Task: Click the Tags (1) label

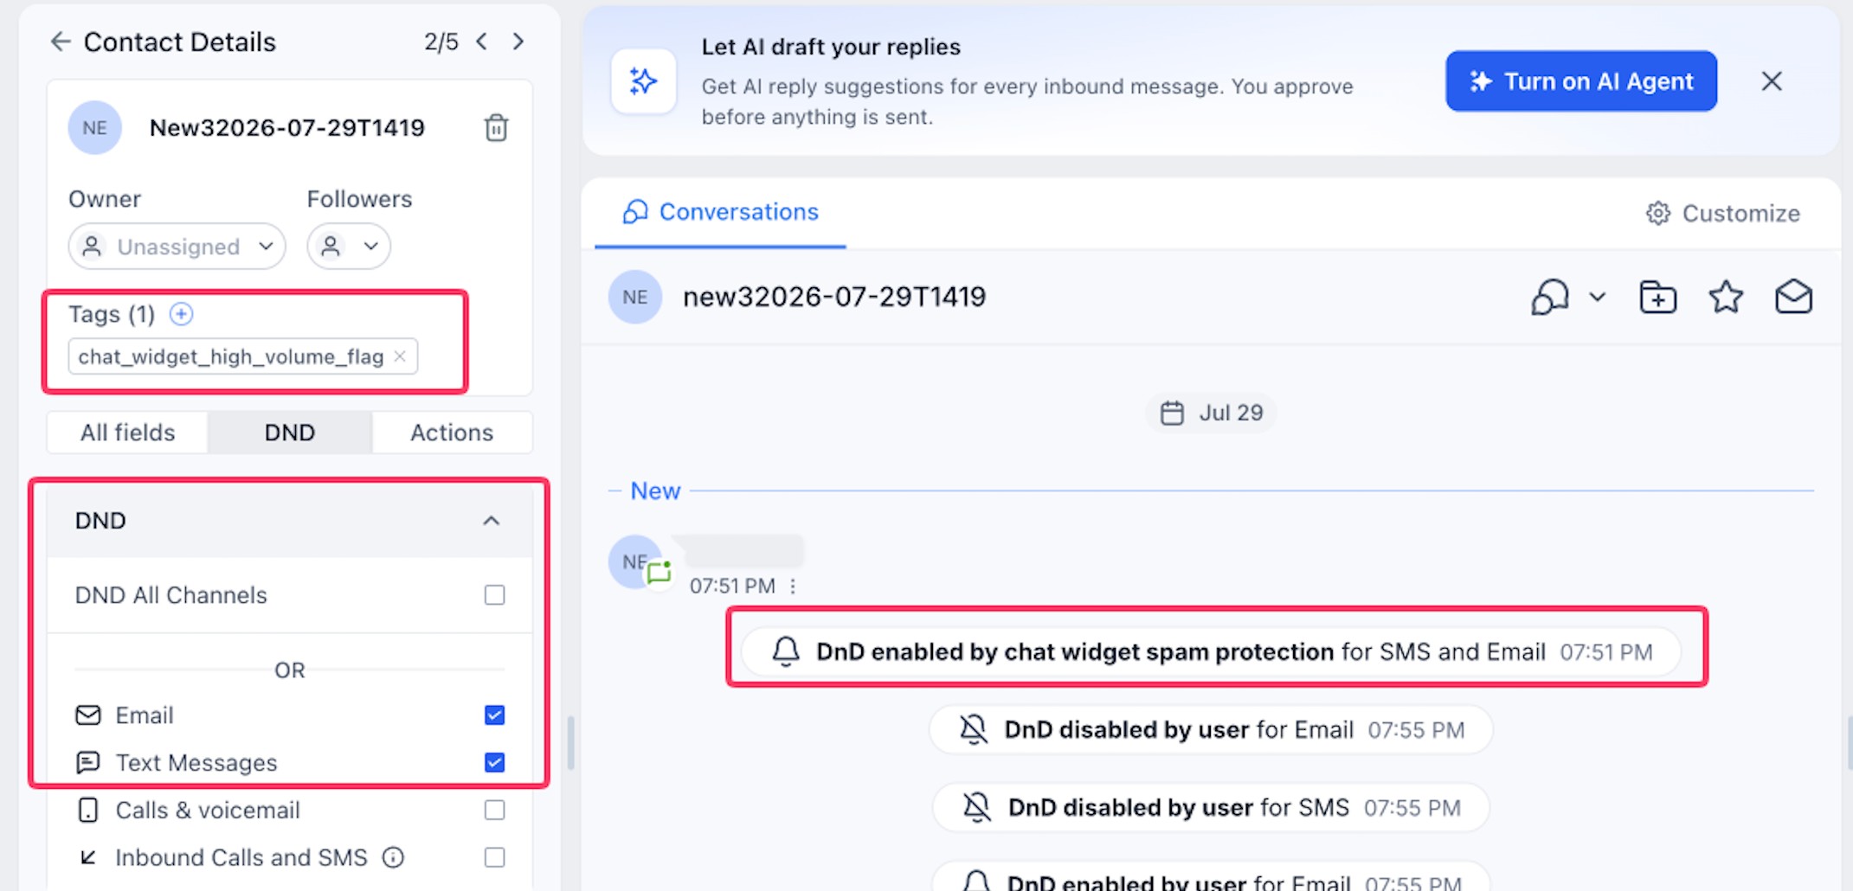Action: pyautogui.click(x=112, y=313)
